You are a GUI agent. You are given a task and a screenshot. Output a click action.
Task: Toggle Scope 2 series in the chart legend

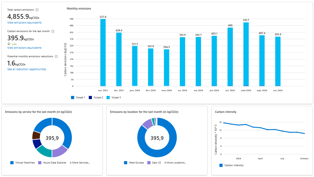click(x=90, y=98)
